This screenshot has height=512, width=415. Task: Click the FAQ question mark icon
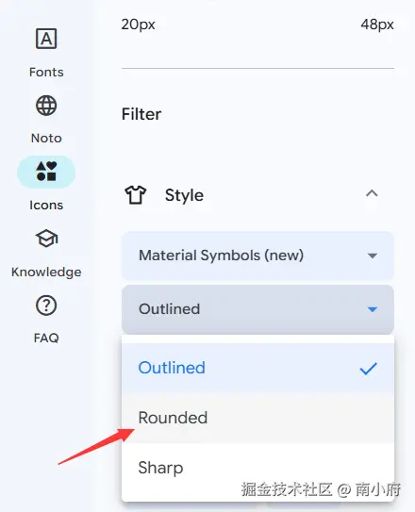click(x=46, y=306)
